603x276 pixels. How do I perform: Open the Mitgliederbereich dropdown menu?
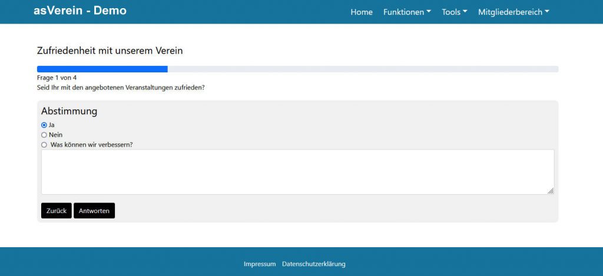coord(513,12)
